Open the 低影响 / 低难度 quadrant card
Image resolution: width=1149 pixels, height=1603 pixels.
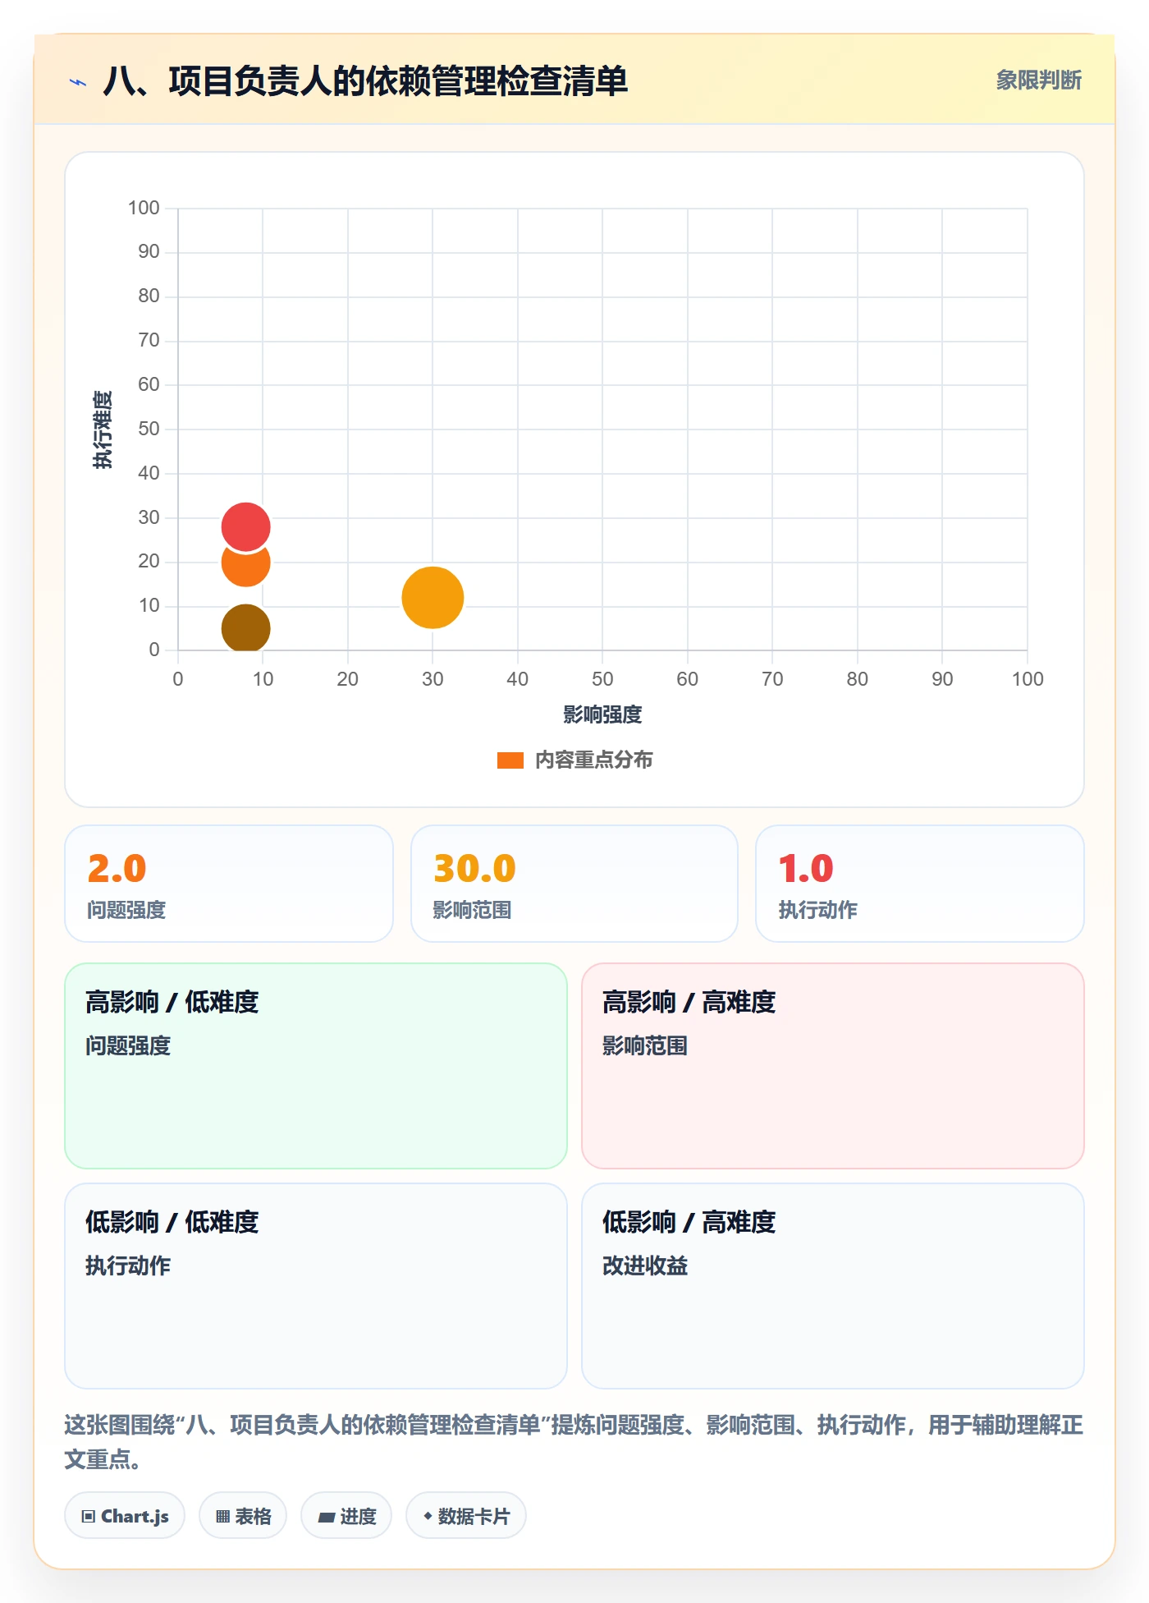tap(316, 1286)
